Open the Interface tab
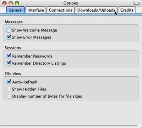The image size is (142, 128). pyautogui.click(x=35, y=10)
